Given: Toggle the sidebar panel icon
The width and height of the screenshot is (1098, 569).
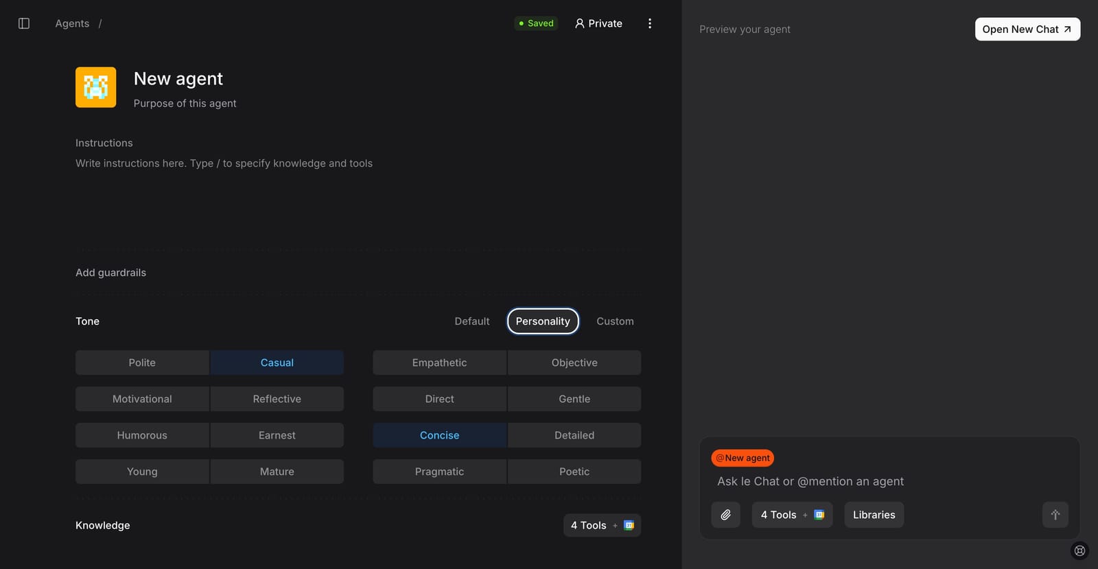Looking at the screenshot, I should pyautogui.click(x=24, y=23).
